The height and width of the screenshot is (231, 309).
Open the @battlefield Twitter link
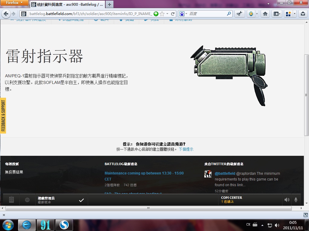[x=225, y=174]
